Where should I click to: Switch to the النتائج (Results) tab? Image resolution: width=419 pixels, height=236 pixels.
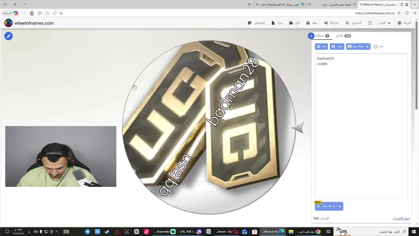click(343, 36)
